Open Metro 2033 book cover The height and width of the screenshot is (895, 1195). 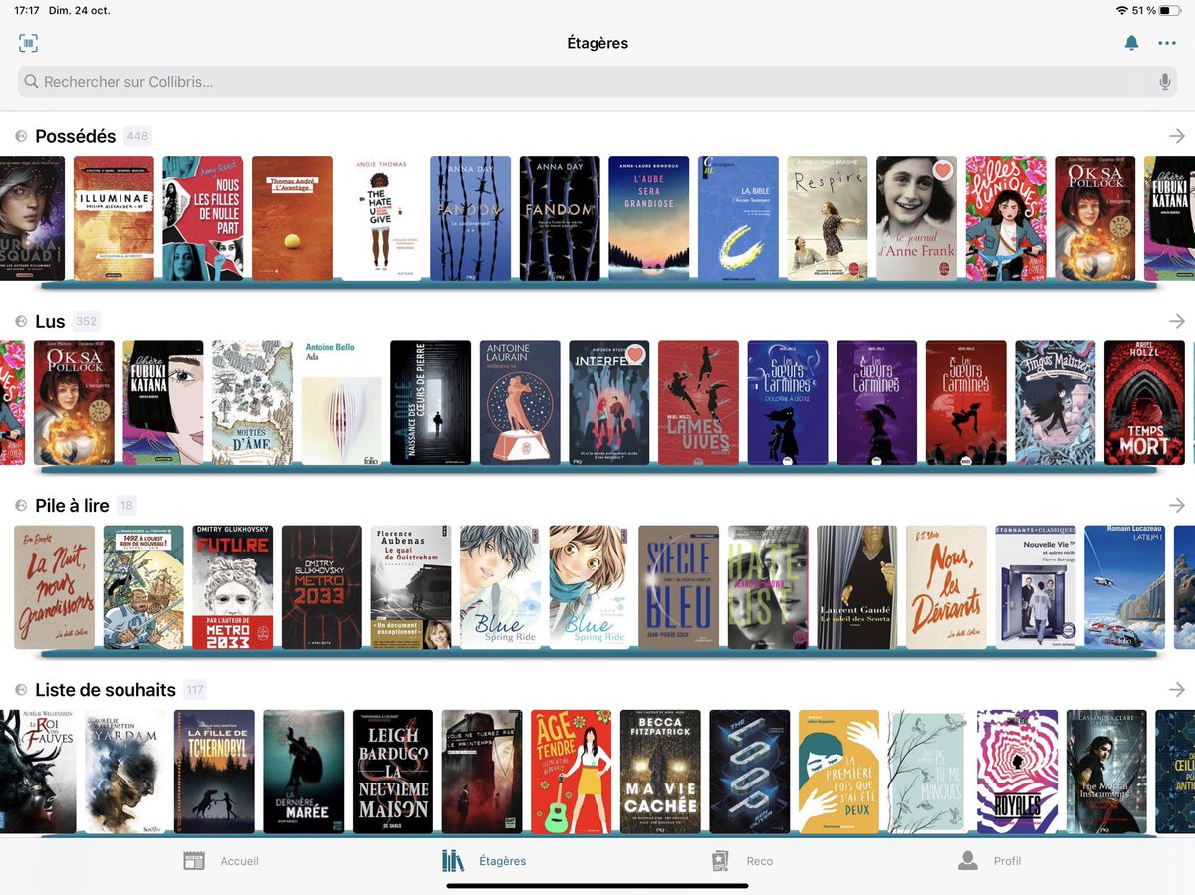pyautogui.click(x=322, y=587)
